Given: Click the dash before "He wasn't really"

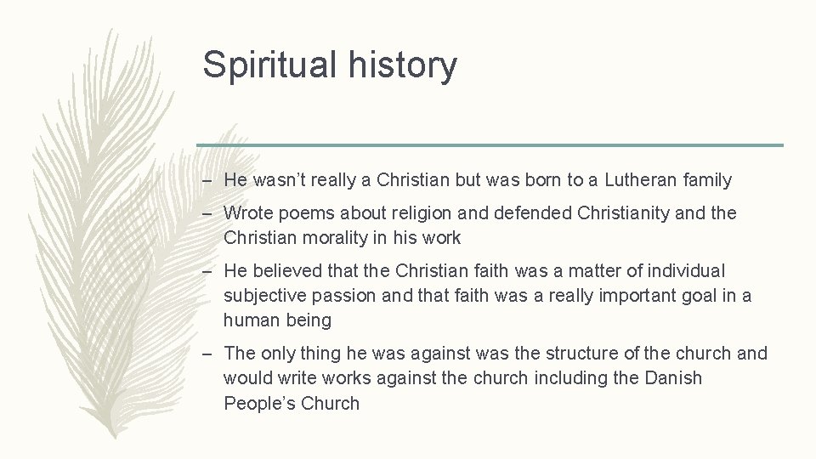Looking at the screenshot, I should click(x=209, y=180).
